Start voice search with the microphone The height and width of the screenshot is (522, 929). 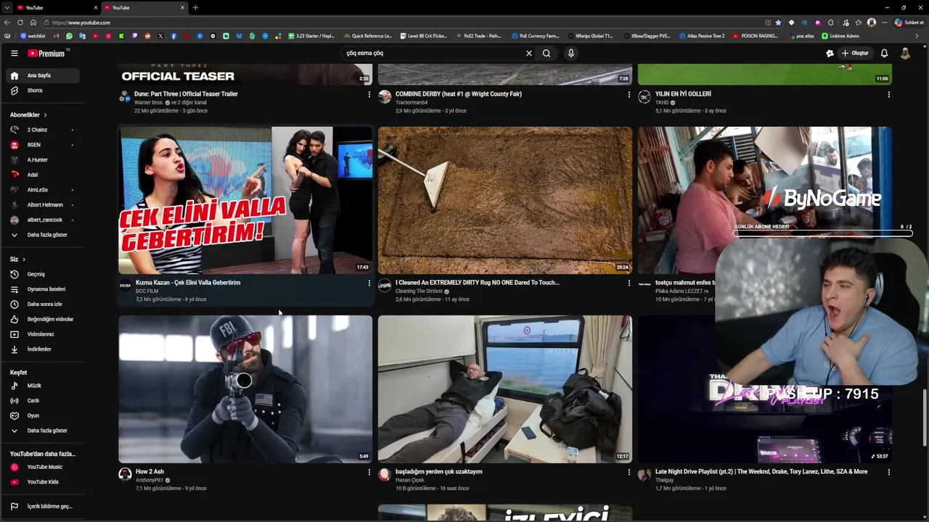[571, 53]
